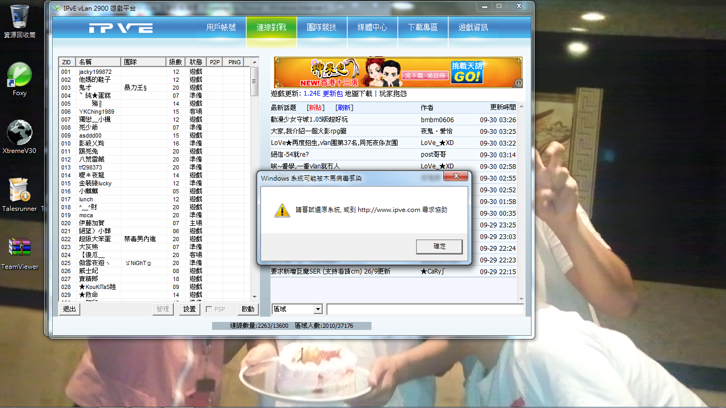Click the IPvE vLan title bar icon
Screen dimensions: 726x408
point(57,7)
